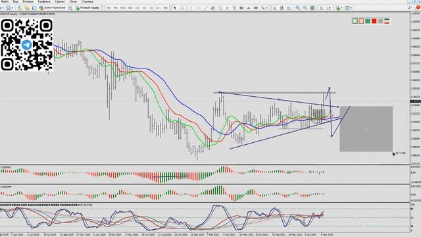The height and width of the screenshot is (237, 421).
Task: Click the red alert notification icon
Action: [x=418, y=7]
